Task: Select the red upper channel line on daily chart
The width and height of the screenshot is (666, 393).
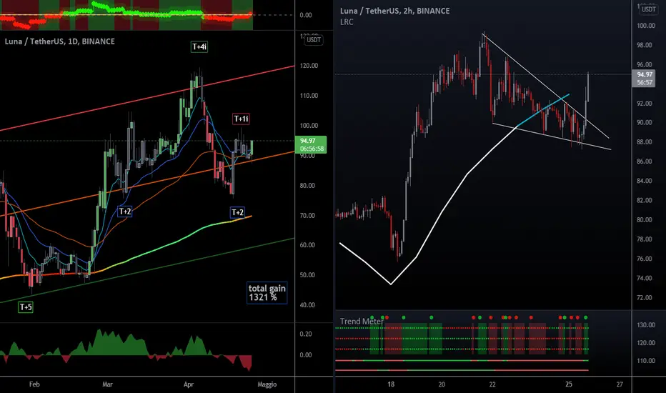Action: (x=147, y=98)
